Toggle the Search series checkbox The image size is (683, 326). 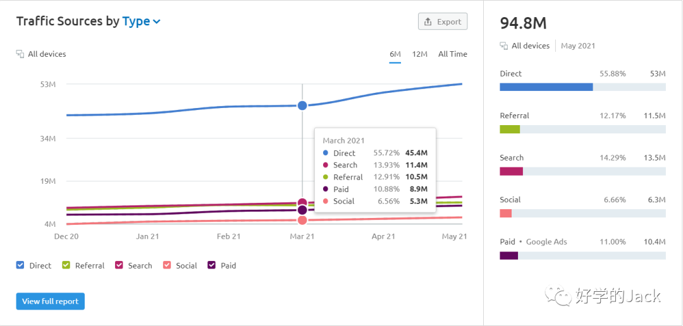(119, 265)
